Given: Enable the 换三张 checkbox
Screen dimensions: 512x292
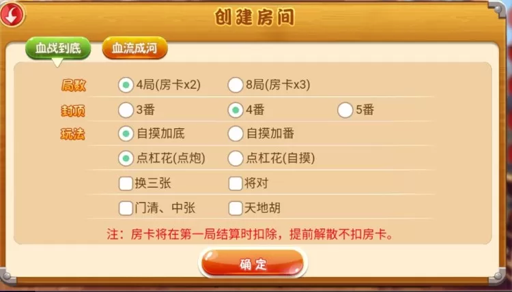Looking at the screenshot, I should tap(126, 183).
